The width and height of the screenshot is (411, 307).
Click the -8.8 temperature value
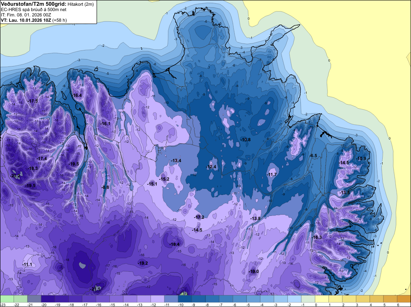(x=105, y=187)
